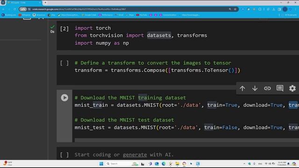Select the empty bracket of last cell
Screen dimensions: 299x168
coord(64,154)
